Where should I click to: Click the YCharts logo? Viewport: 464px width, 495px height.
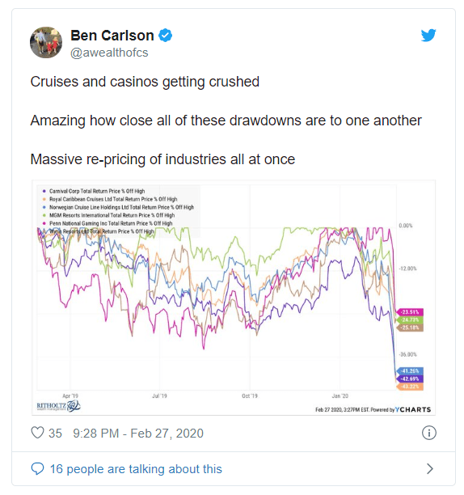413,409
